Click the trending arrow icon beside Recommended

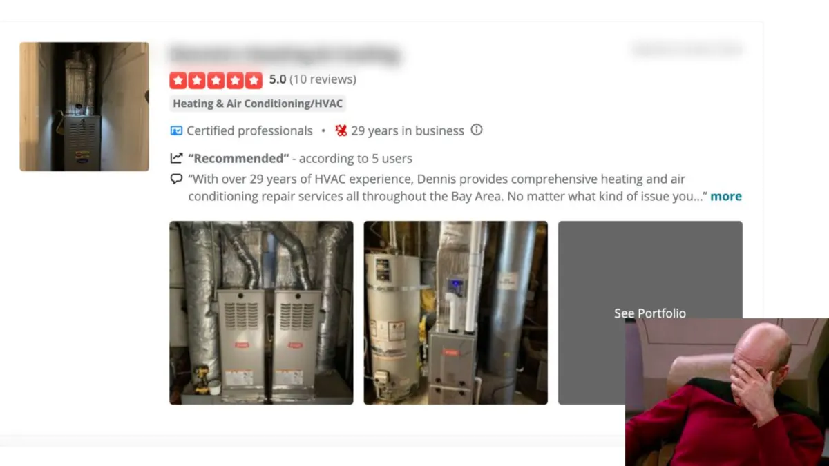tap(176, 158)
